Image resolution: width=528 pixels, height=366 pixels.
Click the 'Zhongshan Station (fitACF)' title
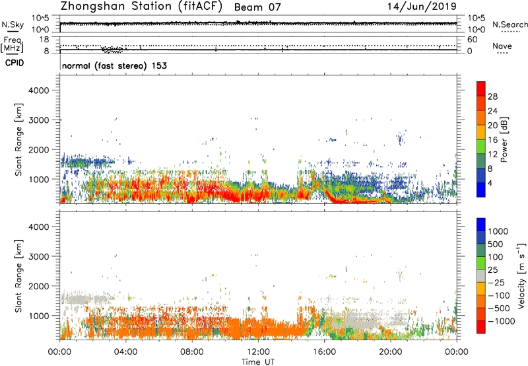(x=141, y=7)
